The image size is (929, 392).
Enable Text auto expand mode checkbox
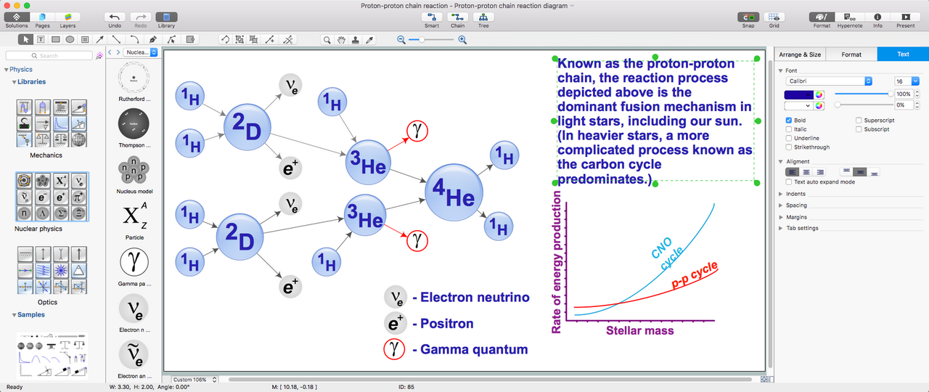(789, 182)
